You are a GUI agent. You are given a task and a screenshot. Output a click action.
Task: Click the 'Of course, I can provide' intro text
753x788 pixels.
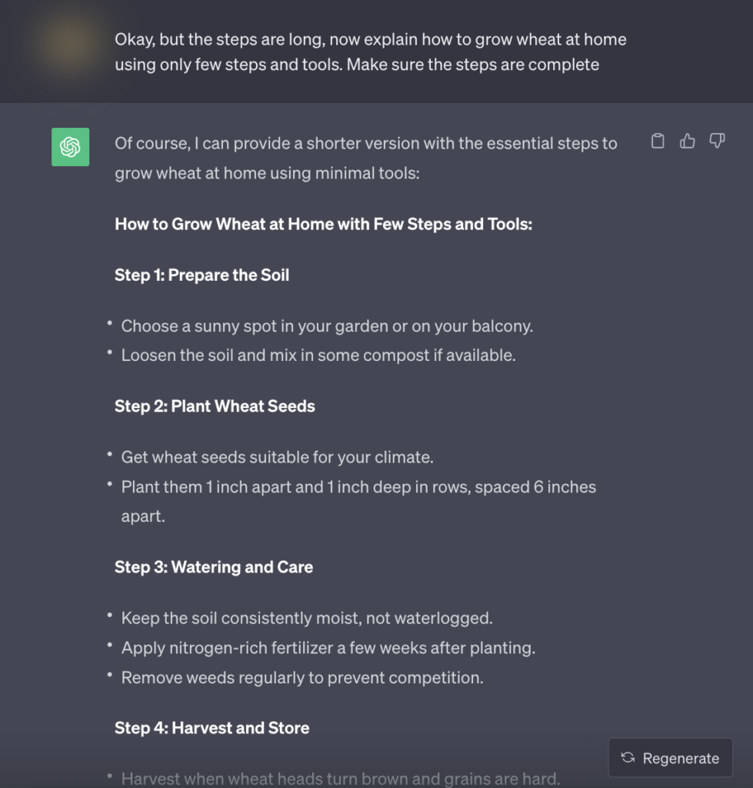[x=365, y=158]
